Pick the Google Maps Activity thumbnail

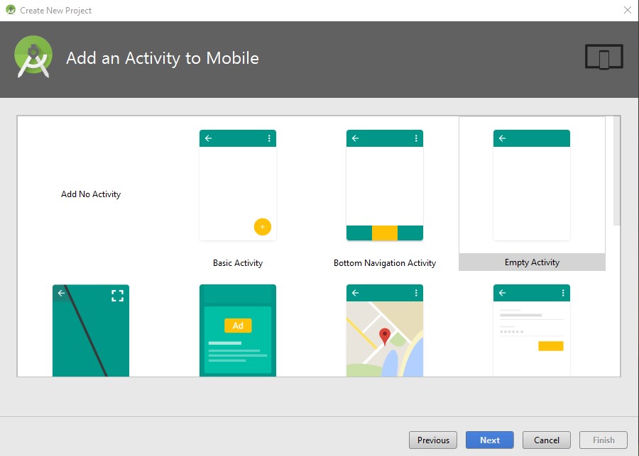(385, 330)
